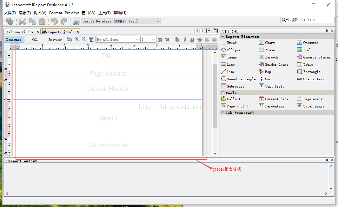Toggle underline text formatting

coord(192,40)
